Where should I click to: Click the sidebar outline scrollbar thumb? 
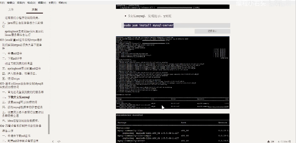pos(49,124)
